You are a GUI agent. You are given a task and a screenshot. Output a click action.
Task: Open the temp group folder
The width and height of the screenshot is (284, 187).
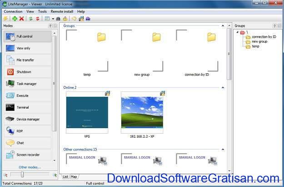click(87, 51)
